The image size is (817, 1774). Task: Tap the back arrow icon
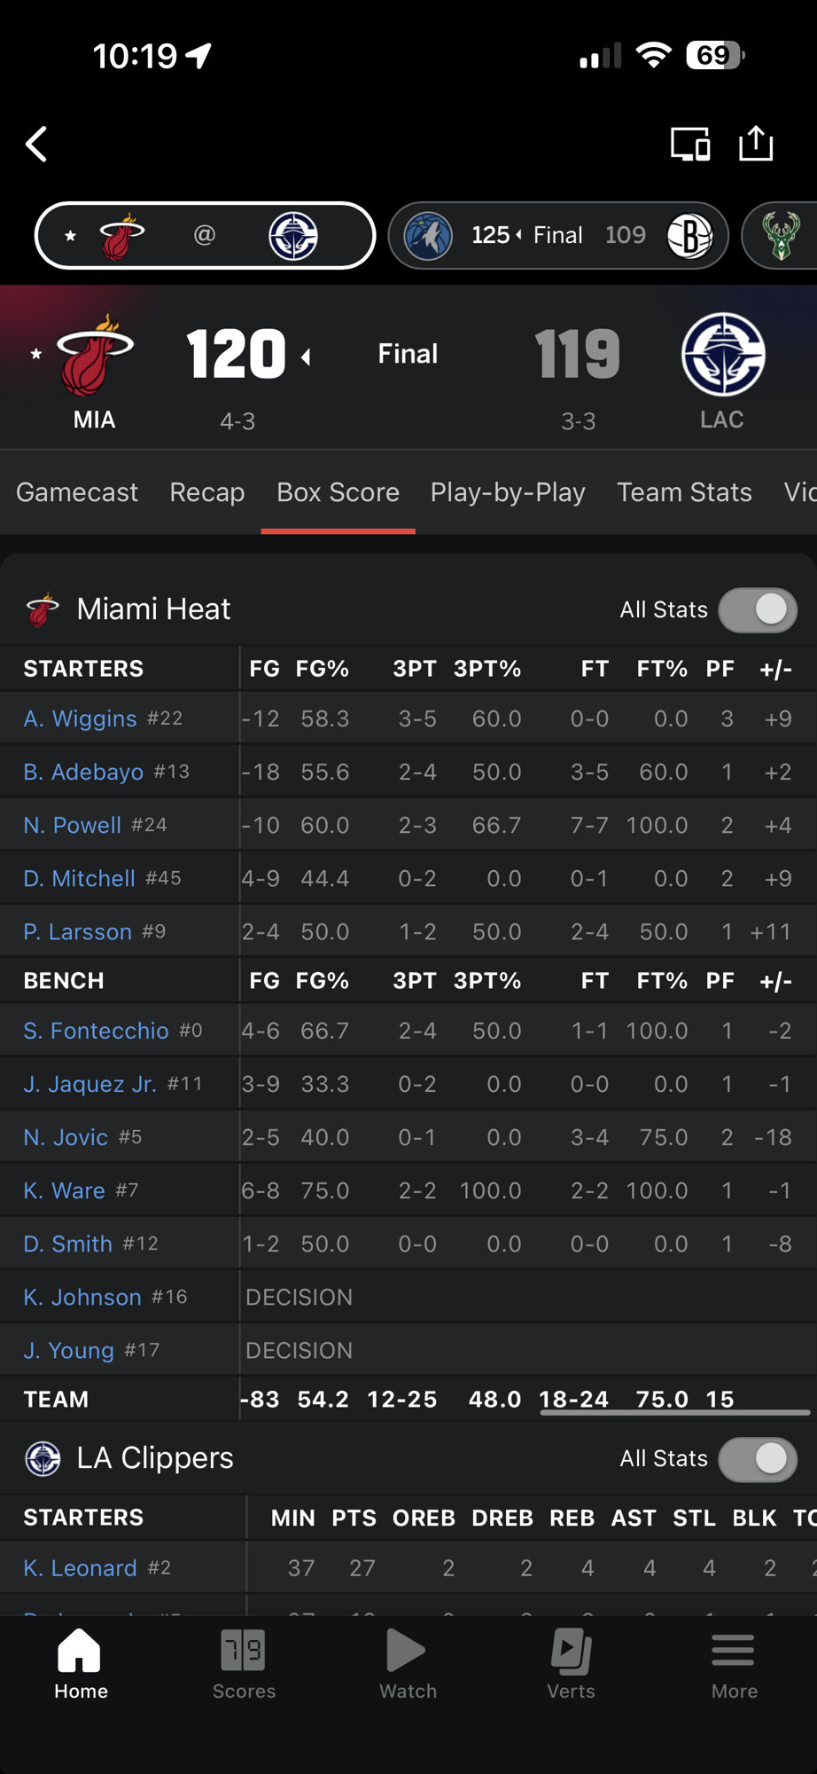pos(36,145)
